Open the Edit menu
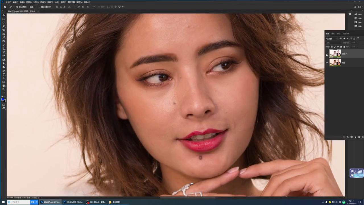Screen dimensions: 364x205 click(x=15, y=2)
